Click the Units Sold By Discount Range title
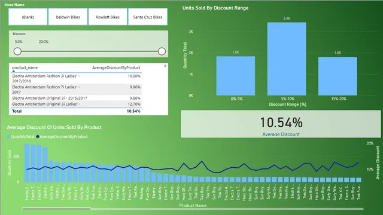 click(x=215, y=8)
